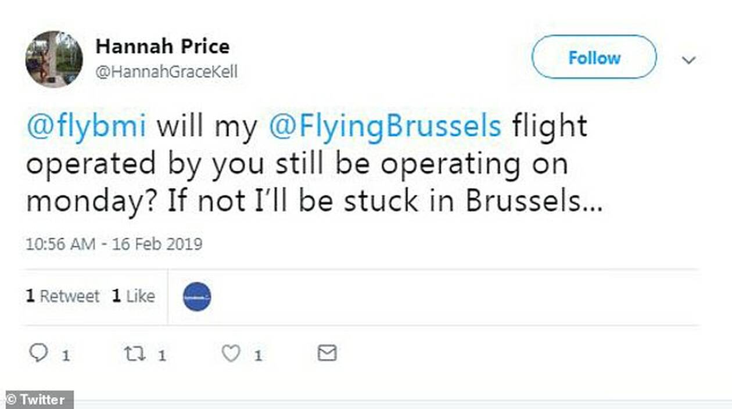Screen dimensions: 732x409
Task: View who retweeted via '1 Retweet'
Action: 62,296
